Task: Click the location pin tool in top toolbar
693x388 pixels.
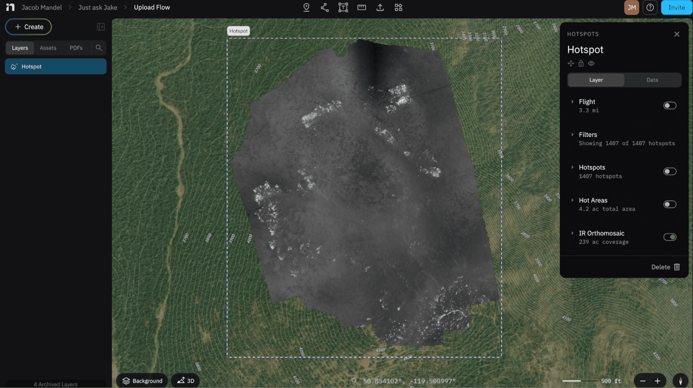Action: point(306,7)
